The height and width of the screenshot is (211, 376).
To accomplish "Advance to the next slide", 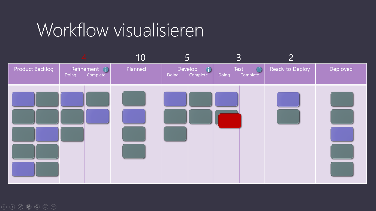I will [12, 207].
